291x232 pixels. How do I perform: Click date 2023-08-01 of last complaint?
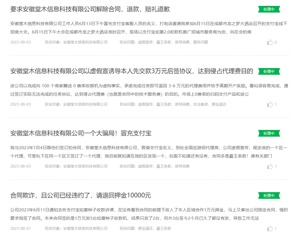pos(20,228)
